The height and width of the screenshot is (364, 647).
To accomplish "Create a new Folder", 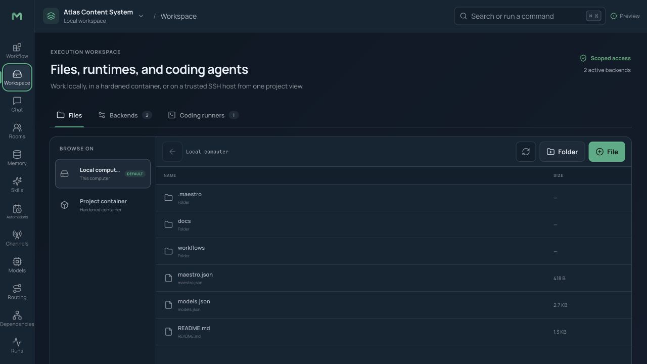I will (x=562, y=152).
